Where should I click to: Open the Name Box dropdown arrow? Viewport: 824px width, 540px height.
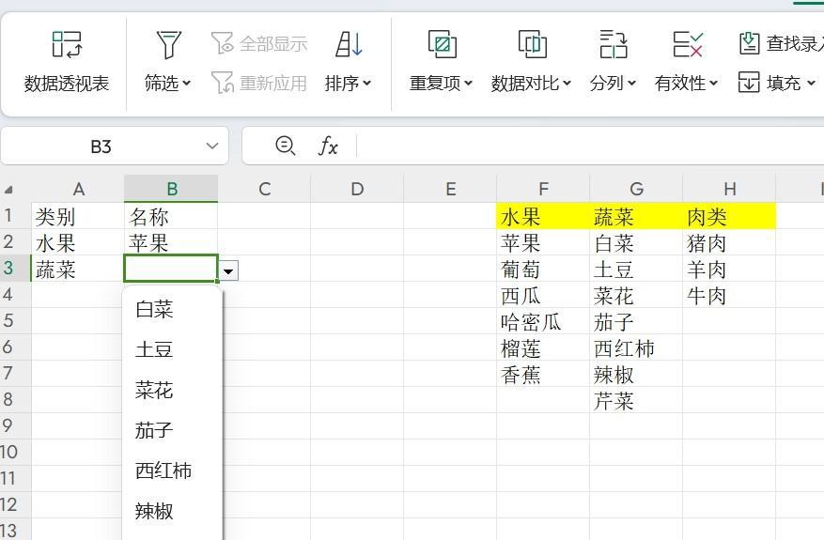point(212,146)
